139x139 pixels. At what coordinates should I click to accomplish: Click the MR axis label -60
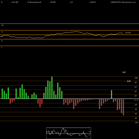click(136, 114)
